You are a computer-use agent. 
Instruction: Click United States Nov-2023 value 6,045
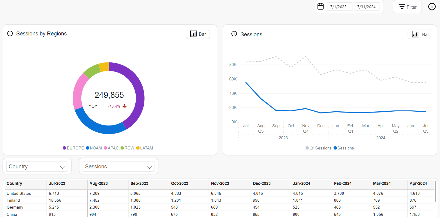(216, 193)
